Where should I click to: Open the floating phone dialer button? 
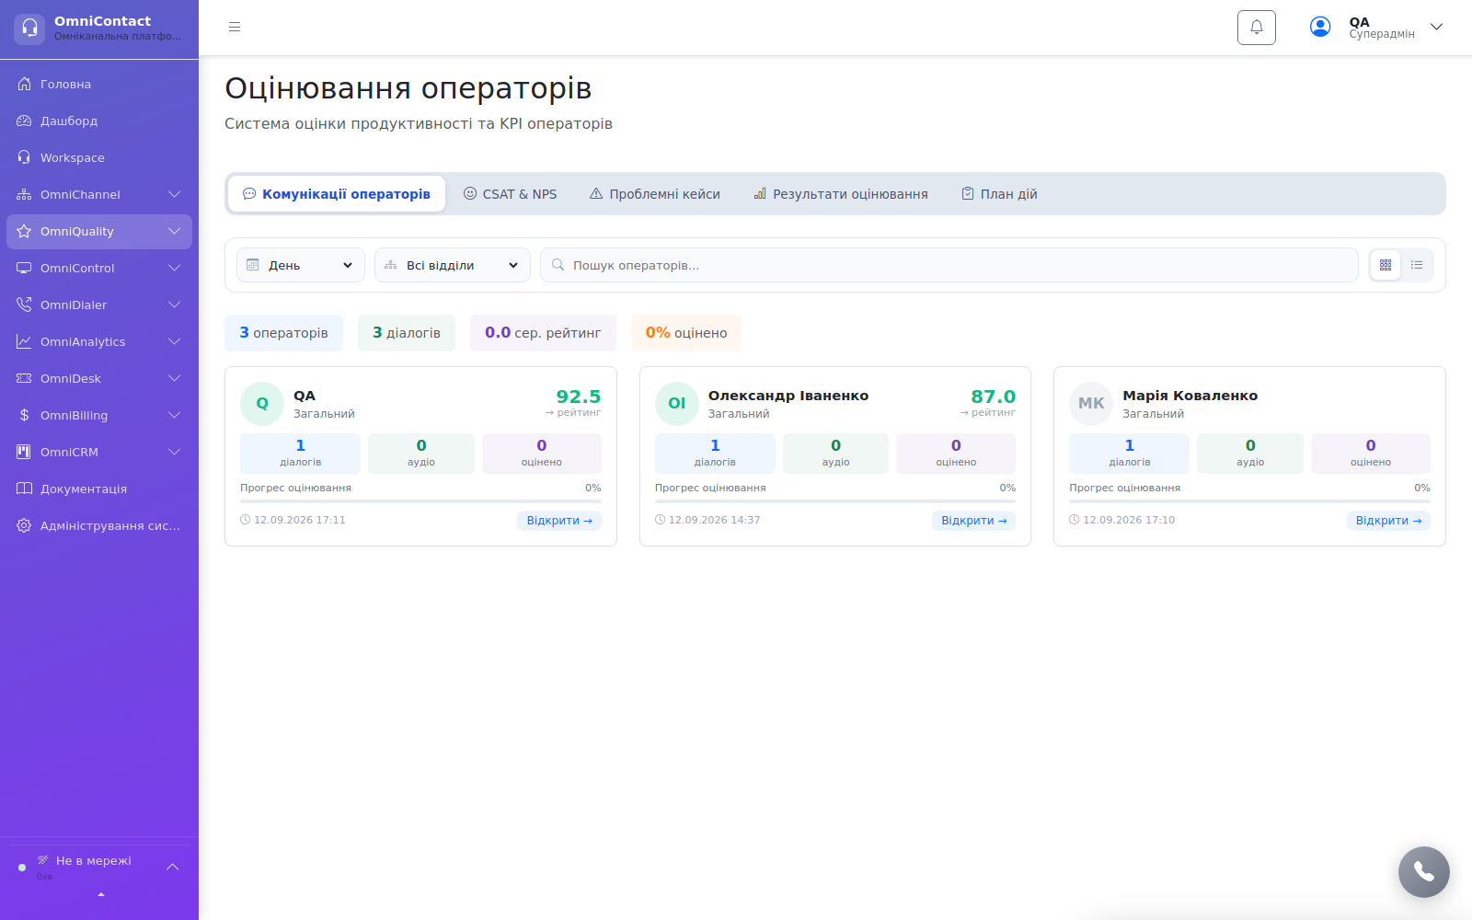(1423, 871)
